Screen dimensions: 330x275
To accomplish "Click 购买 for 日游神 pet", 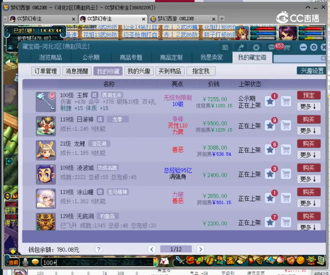I will point(309,119).
